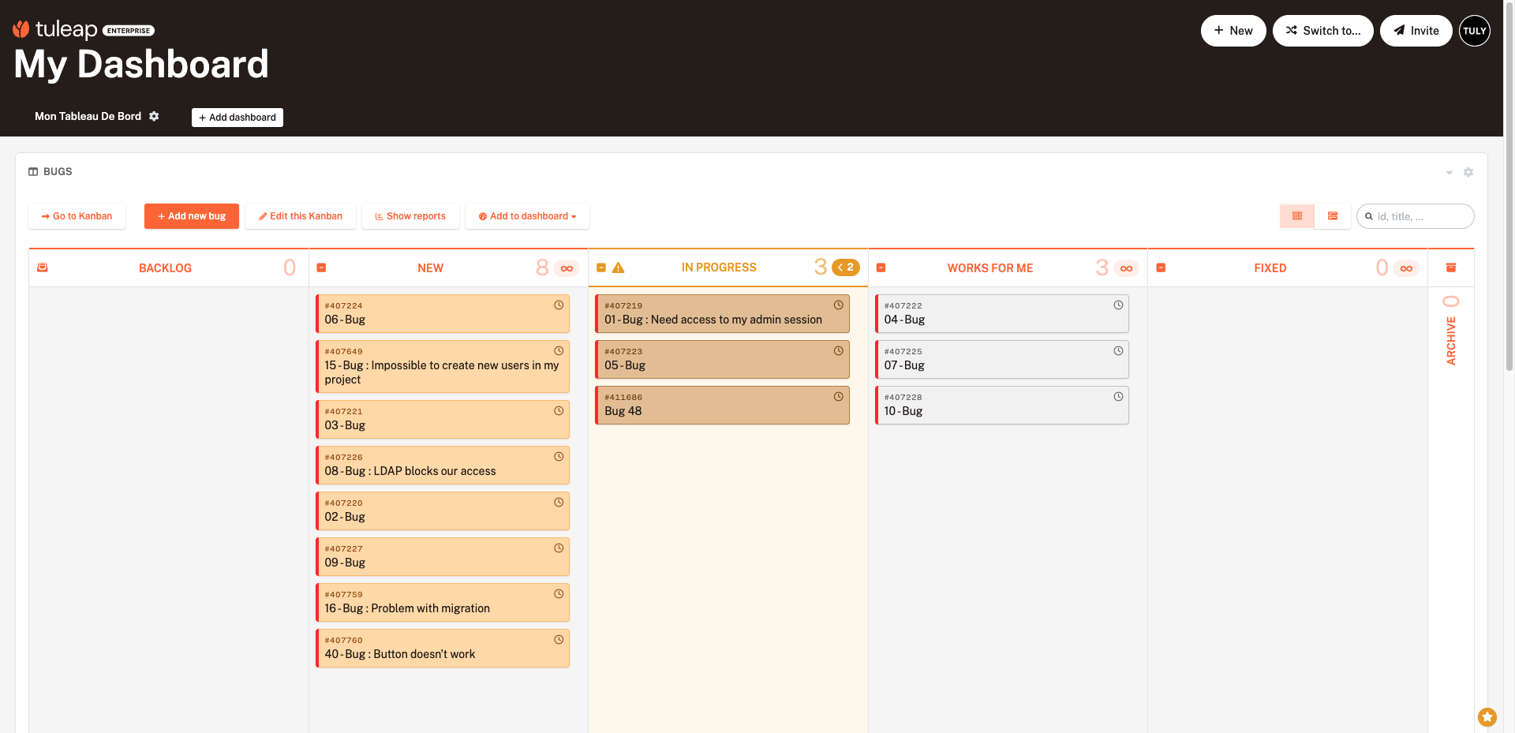Toggle the Archive column icon

point(1451,267)
